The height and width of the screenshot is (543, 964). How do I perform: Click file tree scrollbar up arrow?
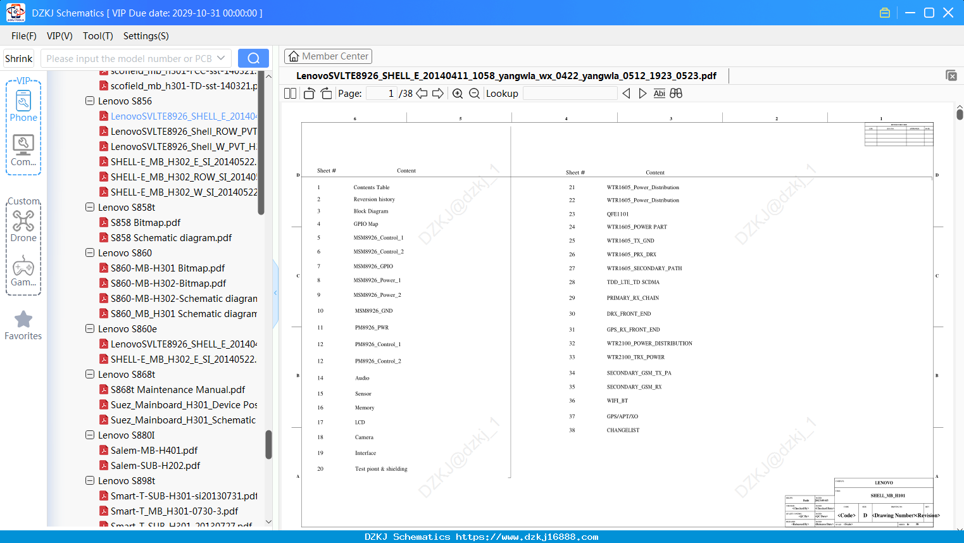pos(268,76)
